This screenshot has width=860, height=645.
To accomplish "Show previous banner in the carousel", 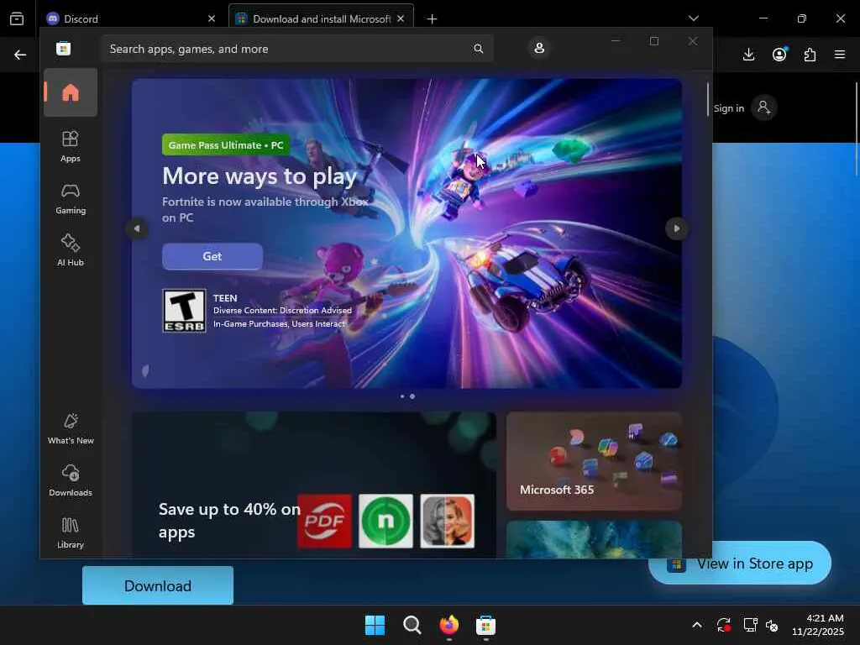I will 137,228.
